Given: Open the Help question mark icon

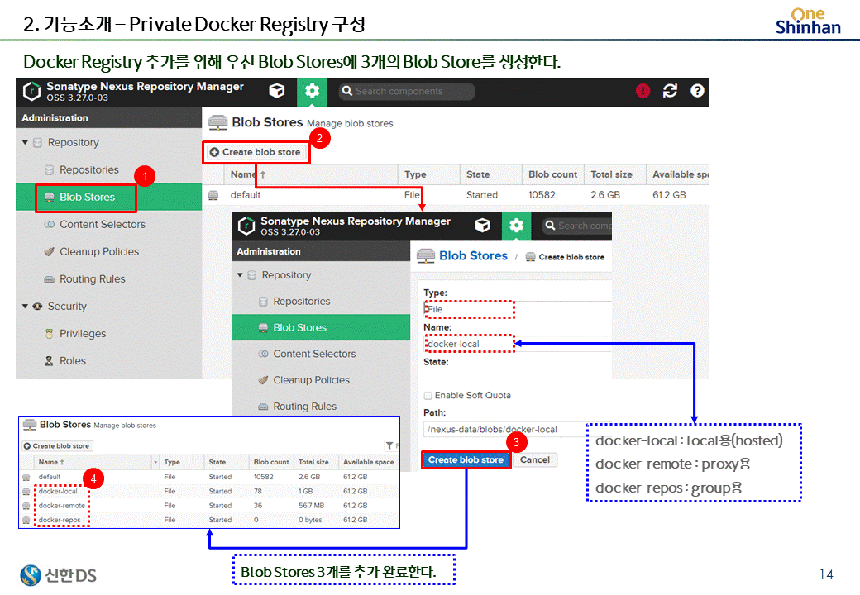Looking at the screenshot, I should point(697,91).
